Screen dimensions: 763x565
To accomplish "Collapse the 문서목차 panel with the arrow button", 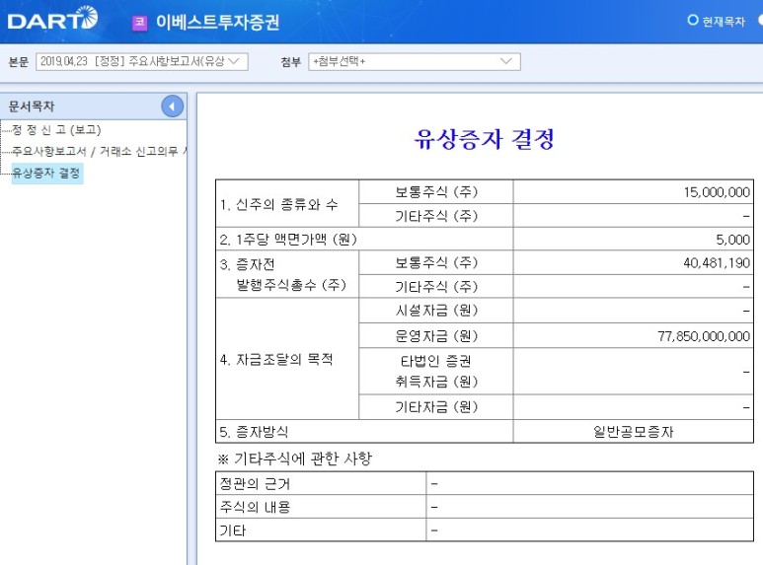I will [173, 106].
